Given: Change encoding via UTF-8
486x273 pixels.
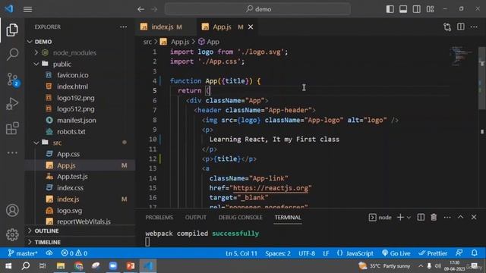Looking at the screenshot, I should pyautogui.click(x=307, y=253).
